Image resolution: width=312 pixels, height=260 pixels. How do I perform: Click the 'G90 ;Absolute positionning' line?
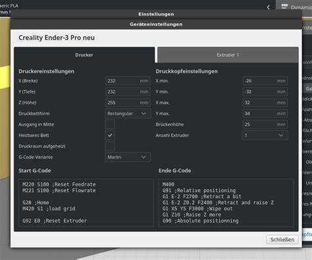pos(200,221)
